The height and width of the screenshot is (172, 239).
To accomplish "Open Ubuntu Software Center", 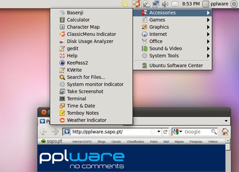I will 172,66.
